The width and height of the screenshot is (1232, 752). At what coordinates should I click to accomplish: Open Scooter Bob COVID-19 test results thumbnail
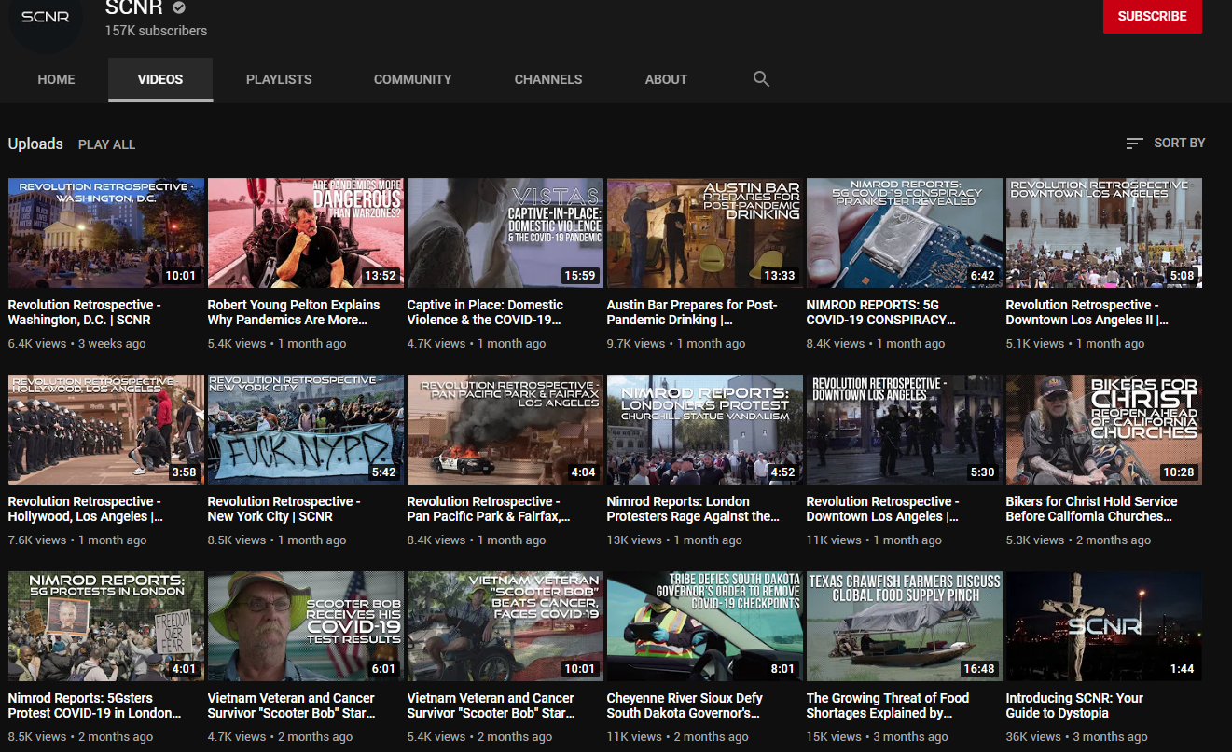click(x=306, y=626)
